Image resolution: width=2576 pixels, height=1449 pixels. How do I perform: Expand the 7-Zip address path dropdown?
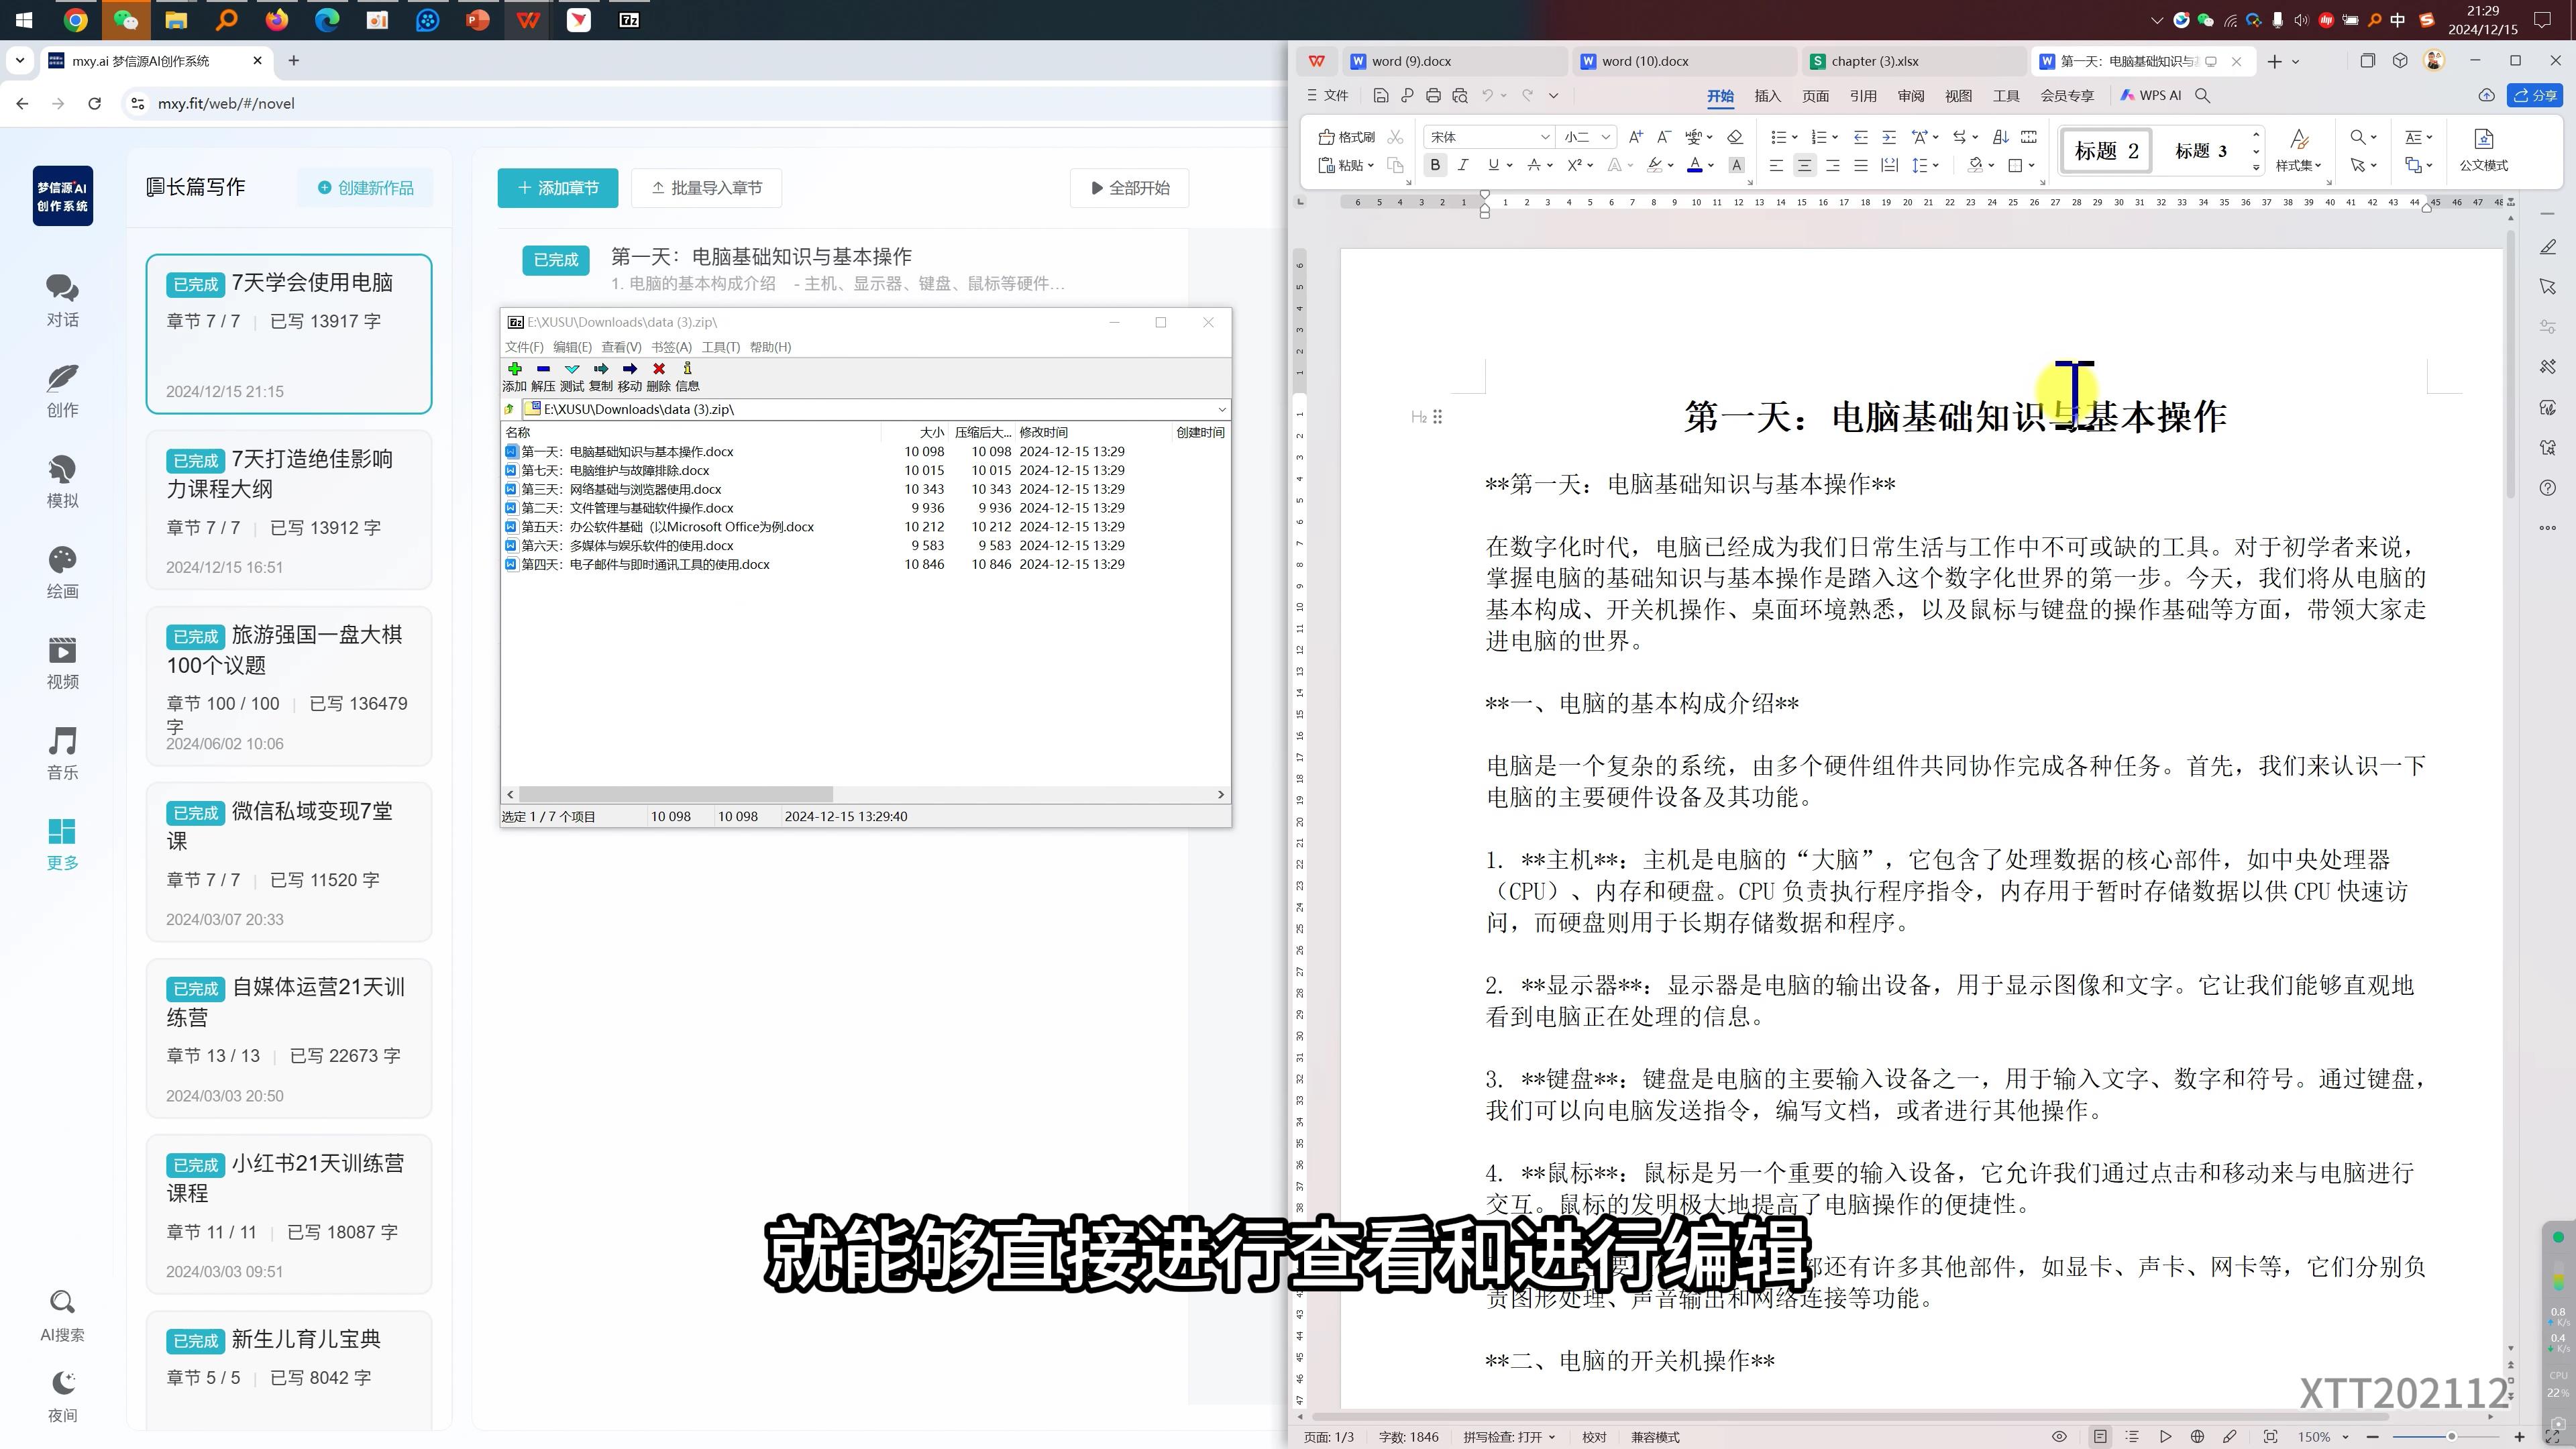1221,409
